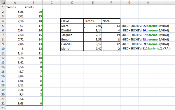Select column E header
Viewport: 175px width, 110px height.
pyautogui.click(x=93, y=2)
